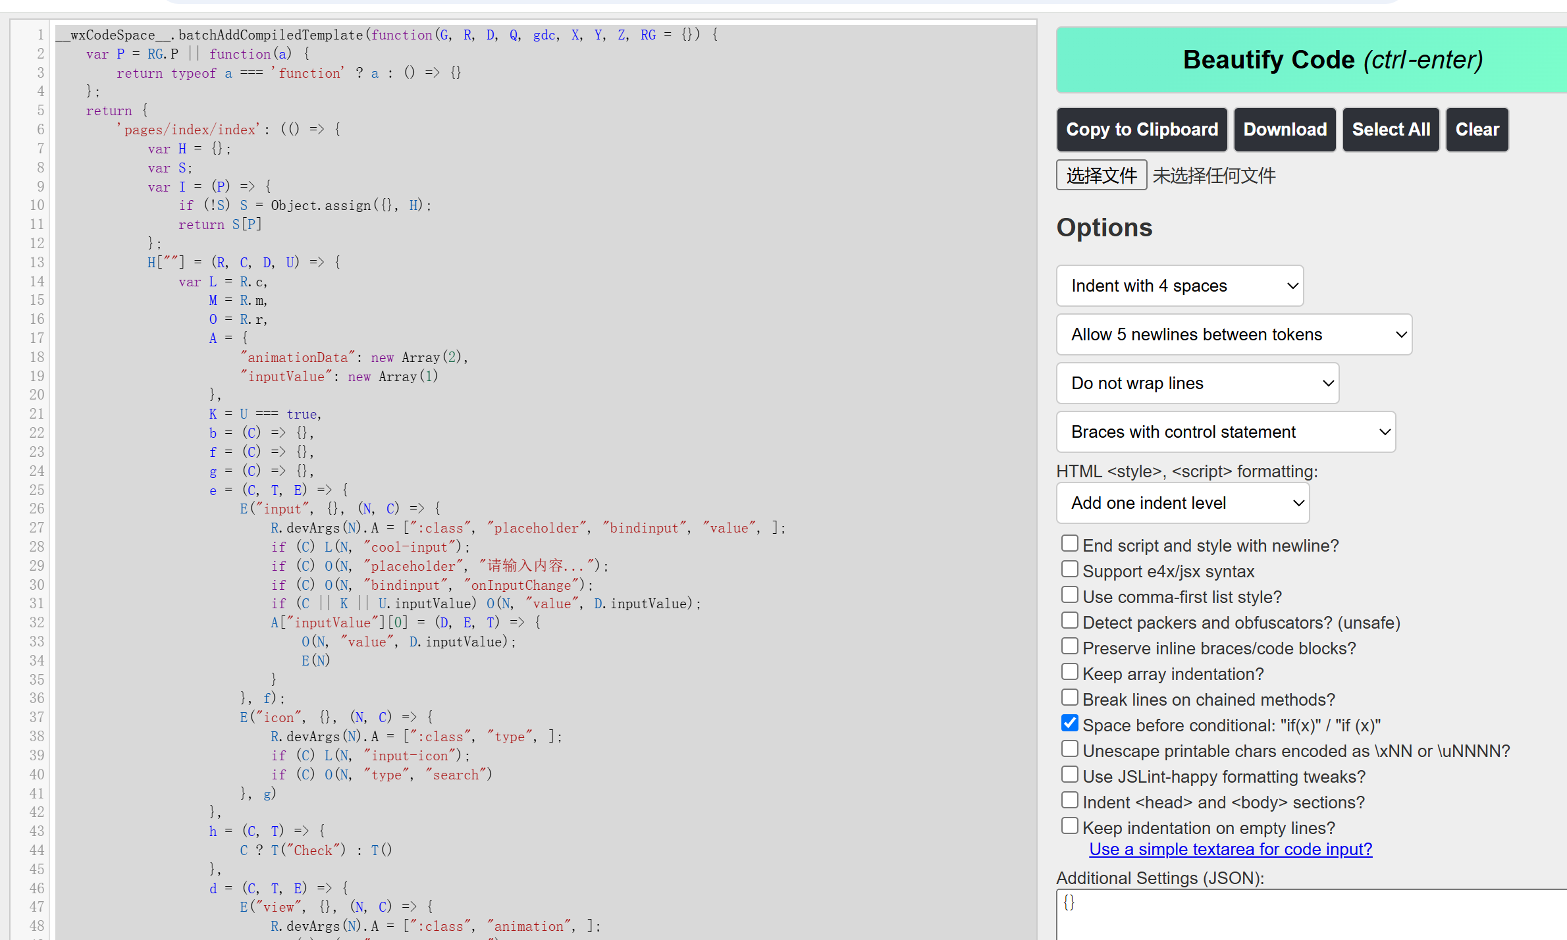Enable 'End script and style with newline'

coord(1070,544)
